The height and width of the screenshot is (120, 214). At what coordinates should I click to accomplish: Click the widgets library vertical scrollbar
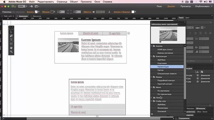(185, 73)
